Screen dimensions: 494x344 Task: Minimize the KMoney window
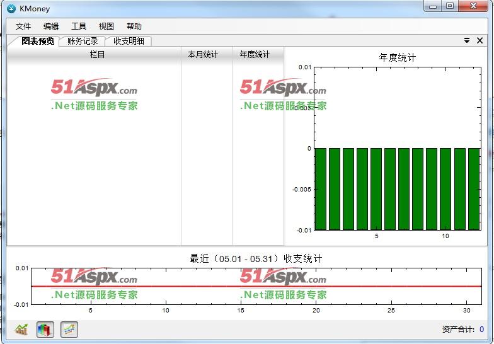point(433,6)
